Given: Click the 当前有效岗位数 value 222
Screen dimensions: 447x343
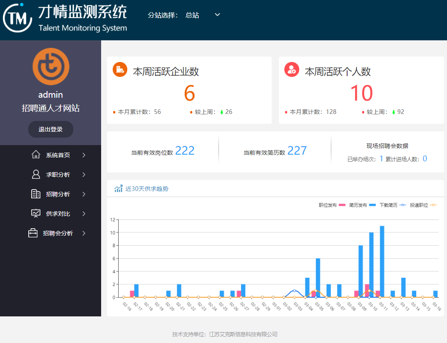Looking at the screenshot, I should coord(185,151).
